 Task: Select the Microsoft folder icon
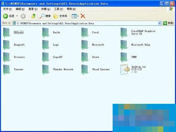(x=84, y=45)
